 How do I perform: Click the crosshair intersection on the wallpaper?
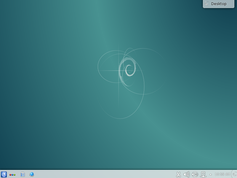(119, 71)
